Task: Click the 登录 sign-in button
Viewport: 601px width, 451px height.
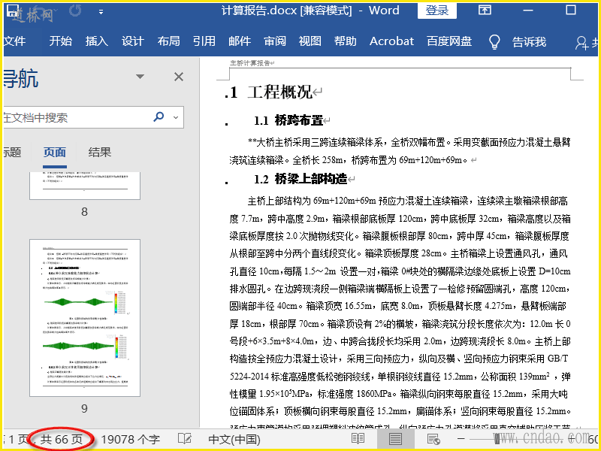Action: click(437, 11)
